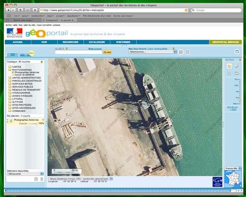Open the ACCUEIL menu

pos(18,42)
